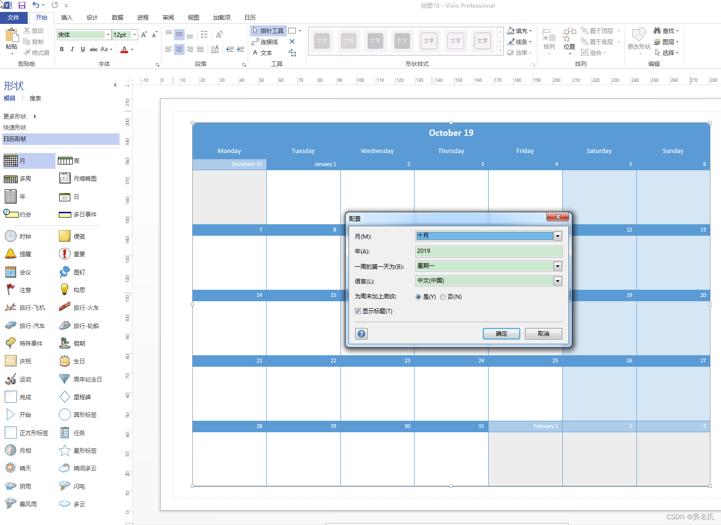721x525 pixels.
Task: Pick the 多周 multi-week shape
Action: pyautogui.click(x=18, y=179)
